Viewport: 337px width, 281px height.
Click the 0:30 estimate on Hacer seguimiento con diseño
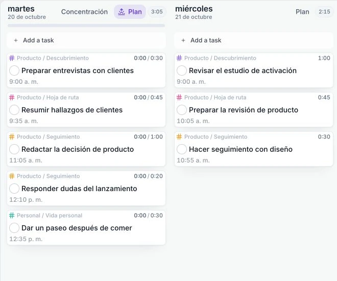point(324,137)
